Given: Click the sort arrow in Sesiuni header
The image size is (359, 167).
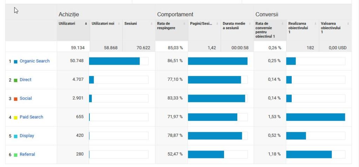Looking at the screenshot, I should 151,24.
